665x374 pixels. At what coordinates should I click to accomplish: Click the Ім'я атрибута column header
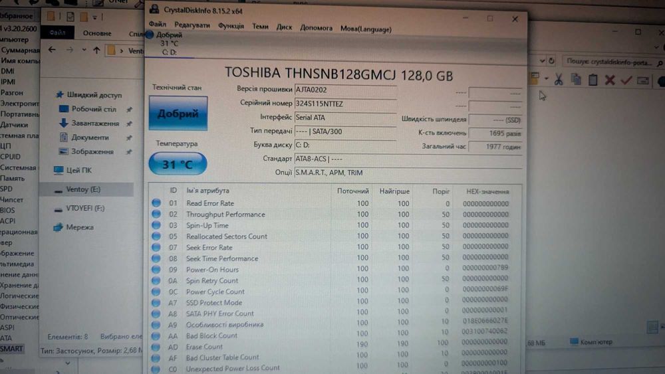pyautogui.click(x=207, y=191)
